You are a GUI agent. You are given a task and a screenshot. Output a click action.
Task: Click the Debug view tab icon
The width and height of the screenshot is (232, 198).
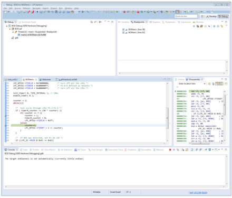pos(6,22)
